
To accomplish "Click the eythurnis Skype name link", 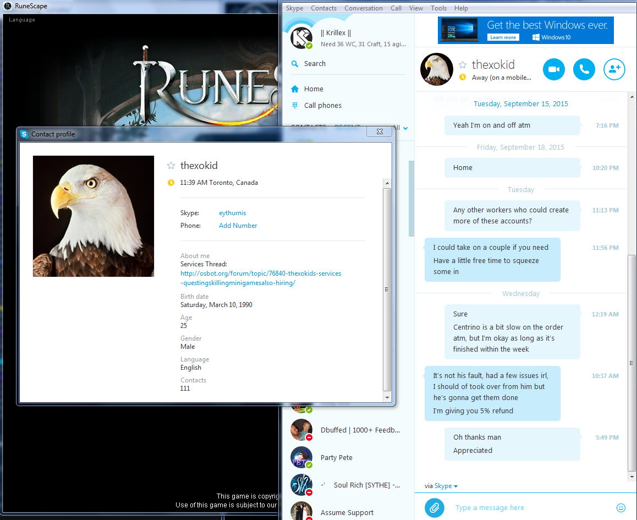I will [232, 213].
